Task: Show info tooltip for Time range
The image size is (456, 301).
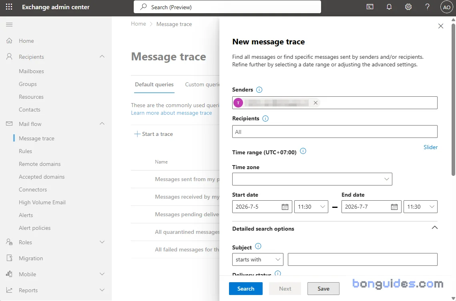Action: click(x=303, y=151)
